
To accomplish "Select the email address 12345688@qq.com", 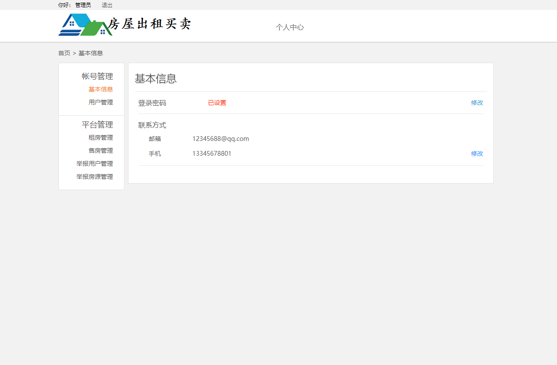I will (x=221, y=139).
